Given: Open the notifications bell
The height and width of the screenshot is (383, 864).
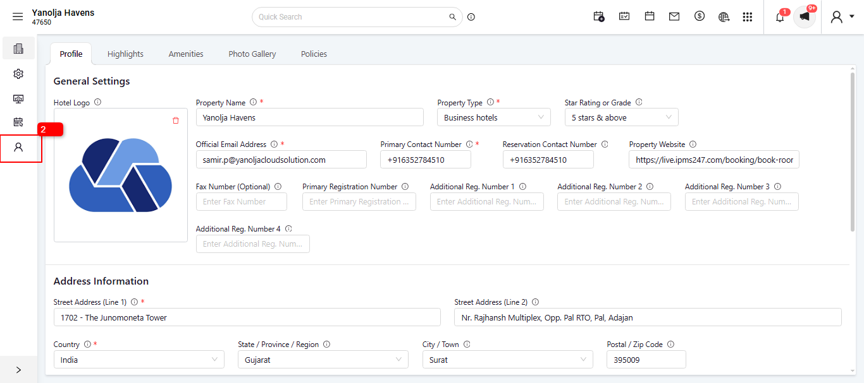Looking at the screenshot, I should click(x=780, y=17).
